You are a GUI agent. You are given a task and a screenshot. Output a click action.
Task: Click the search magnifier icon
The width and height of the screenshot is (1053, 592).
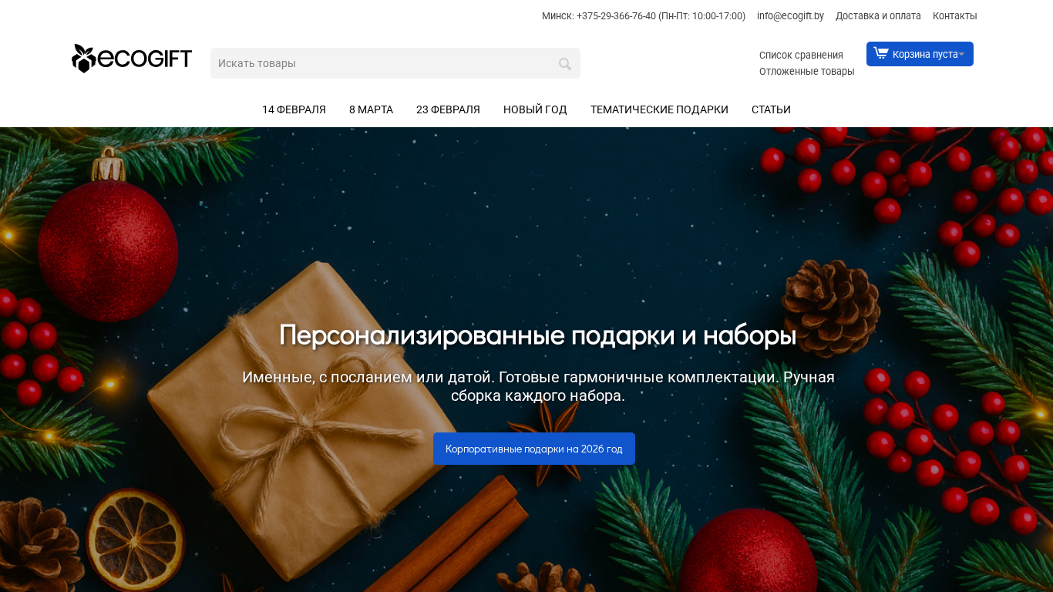coord(565,64)
